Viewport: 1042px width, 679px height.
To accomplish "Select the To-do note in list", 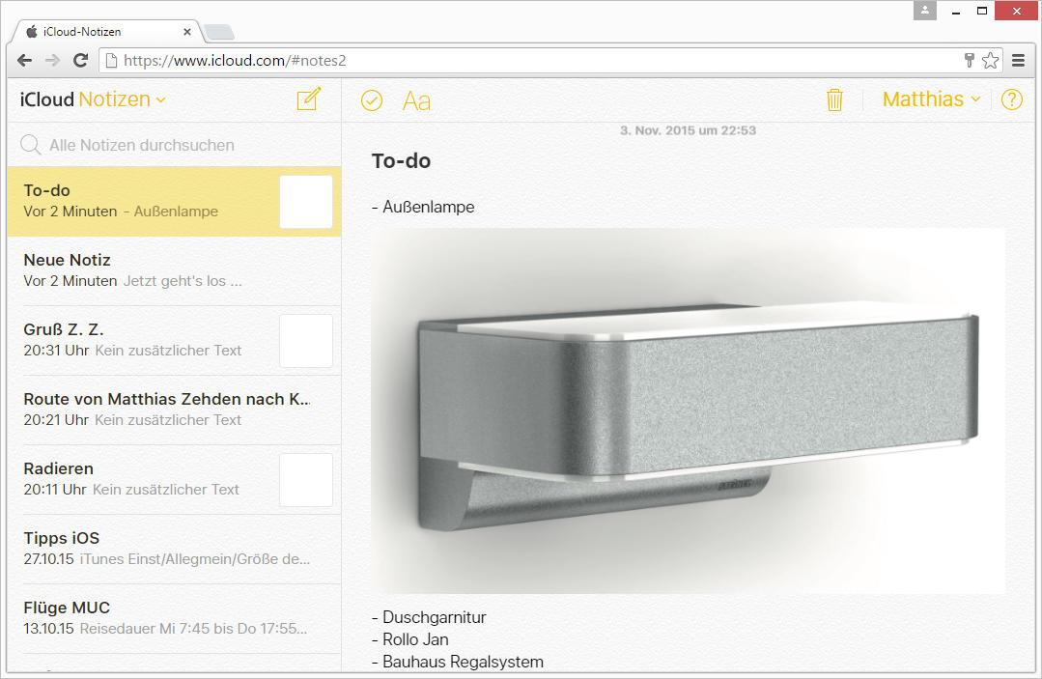I will coord(174,201).
